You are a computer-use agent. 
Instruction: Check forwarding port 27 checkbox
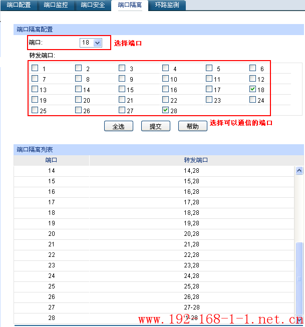click(122, 110)
